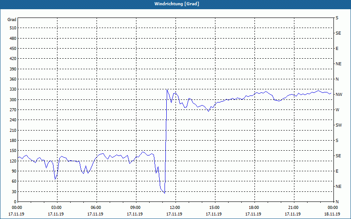
Task: Select the "18:00" time label
Action: pos(254,208)
